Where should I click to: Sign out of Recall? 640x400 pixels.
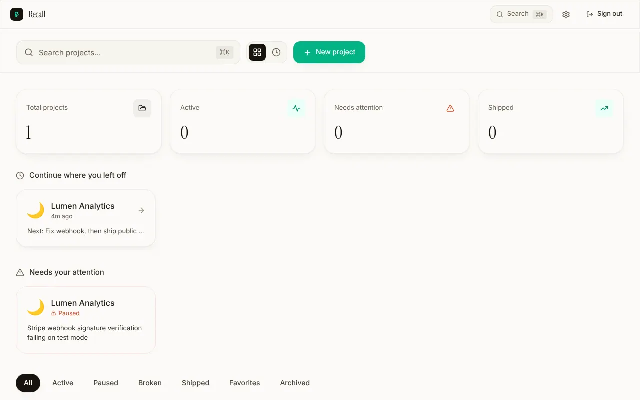tap(604, 14)
